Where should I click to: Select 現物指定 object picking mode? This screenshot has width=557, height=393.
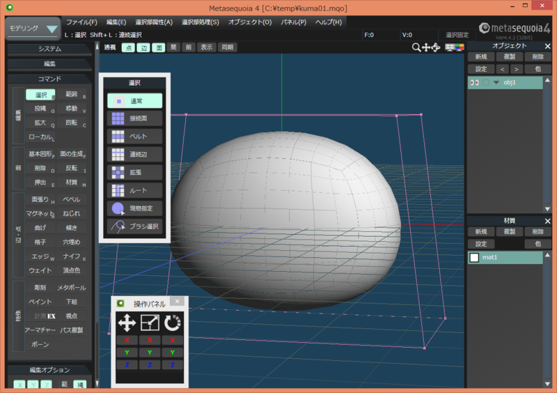coord(134,208)
